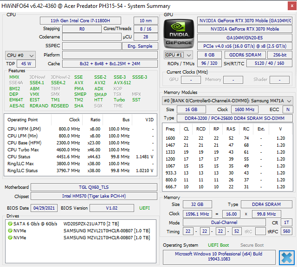The height and width of the screenshot is (267, 297).
Task: Select the WD20SPZX-21UA7T0 drive entry
Action: pyautogui.click(x=88, y=224)
